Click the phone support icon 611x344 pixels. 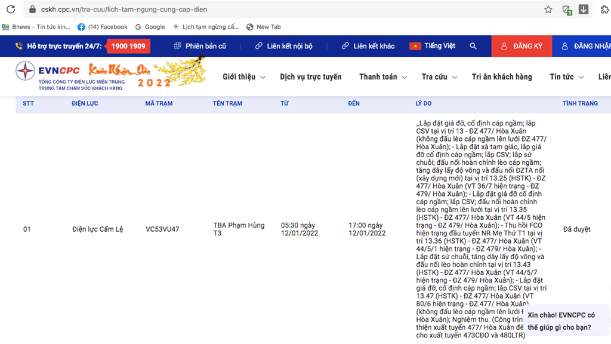pyautogui.click(x=18, y=46)
